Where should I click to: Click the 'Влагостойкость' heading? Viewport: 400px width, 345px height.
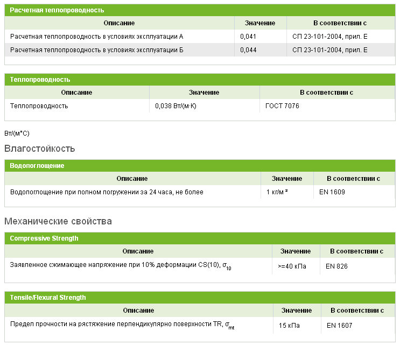tap(40, 149)
